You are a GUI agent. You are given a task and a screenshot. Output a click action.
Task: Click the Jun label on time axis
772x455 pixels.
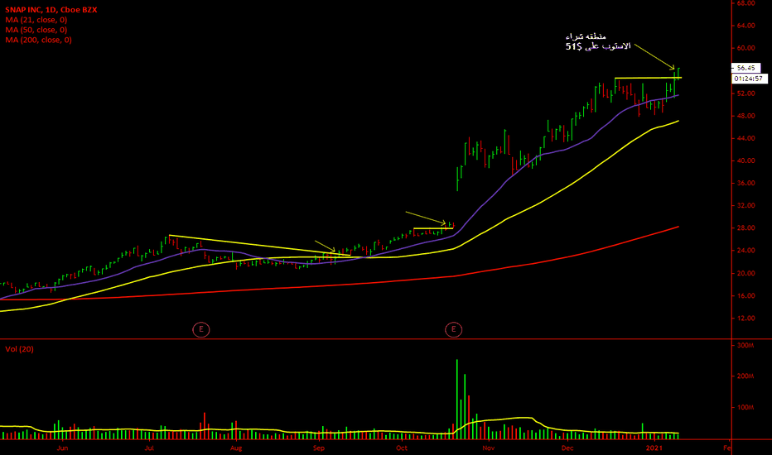(x=62, y=448)
